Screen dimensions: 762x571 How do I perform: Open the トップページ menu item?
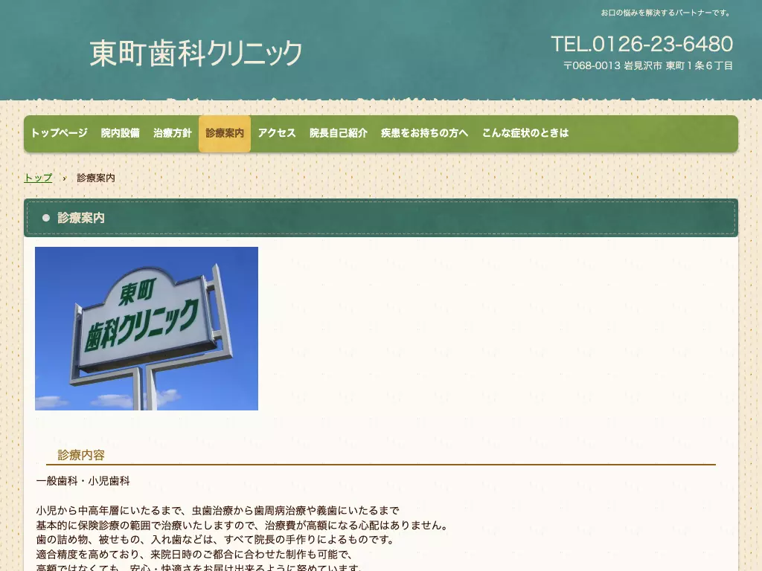click(x=60, y=134)
